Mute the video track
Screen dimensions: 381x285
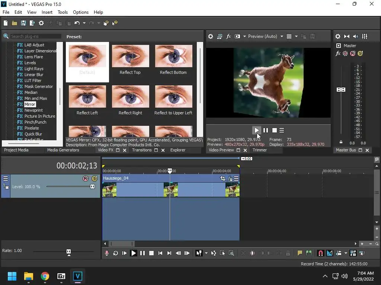pos(86,178)
